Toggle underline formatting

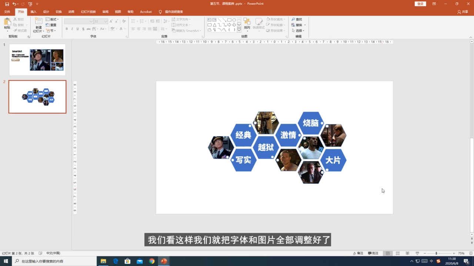[77, 29]
